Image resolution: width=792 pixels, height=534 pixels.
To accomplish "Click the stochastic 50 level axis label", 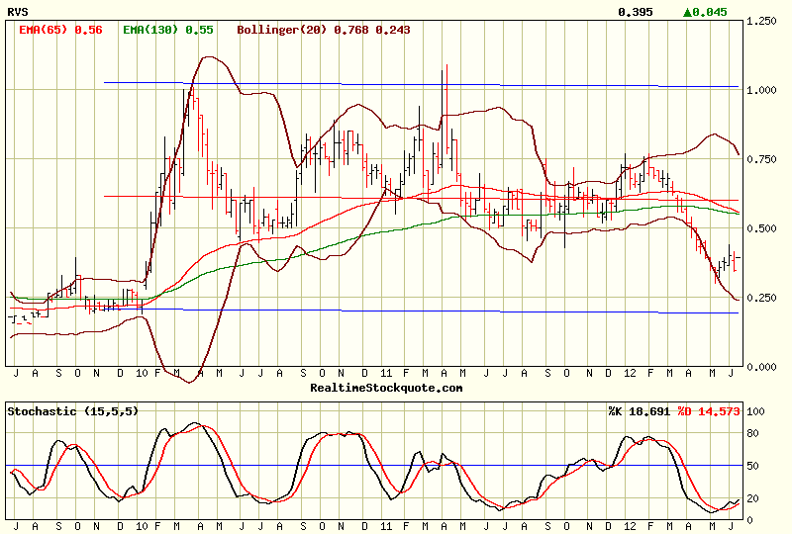I will pyautogui.click(x=753, y=465).
